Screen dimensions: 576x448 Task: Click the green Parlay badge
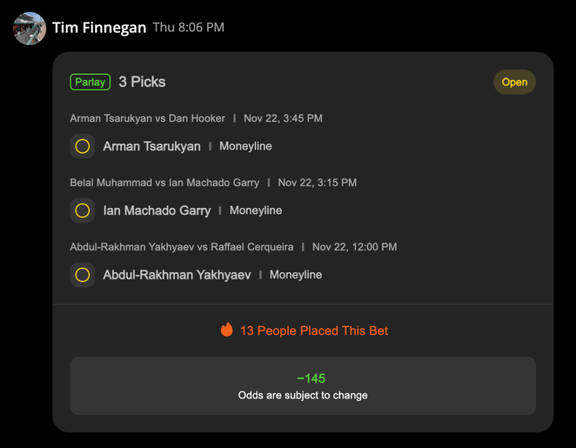(91, 82)
